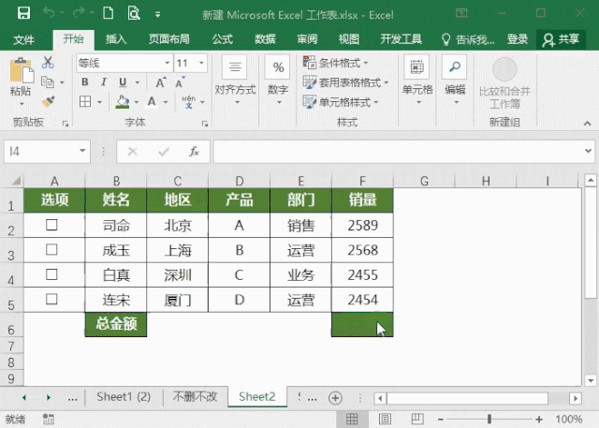Image resolution: width=599 pixels, height=428 pixels.
Task: Switch to the 开发工具 Developer tab
Action: click(402, 39)
